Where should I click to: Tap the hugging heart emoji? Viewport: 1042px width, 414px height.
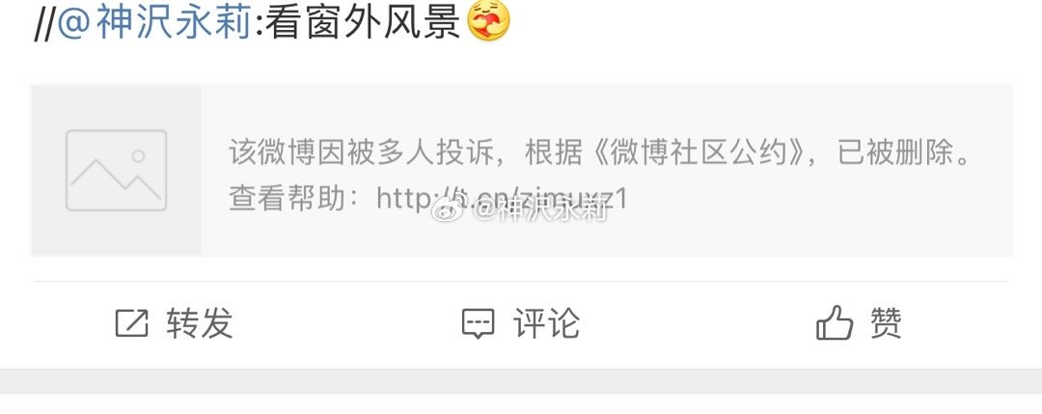pyautogui.click(x=488, y=20)
